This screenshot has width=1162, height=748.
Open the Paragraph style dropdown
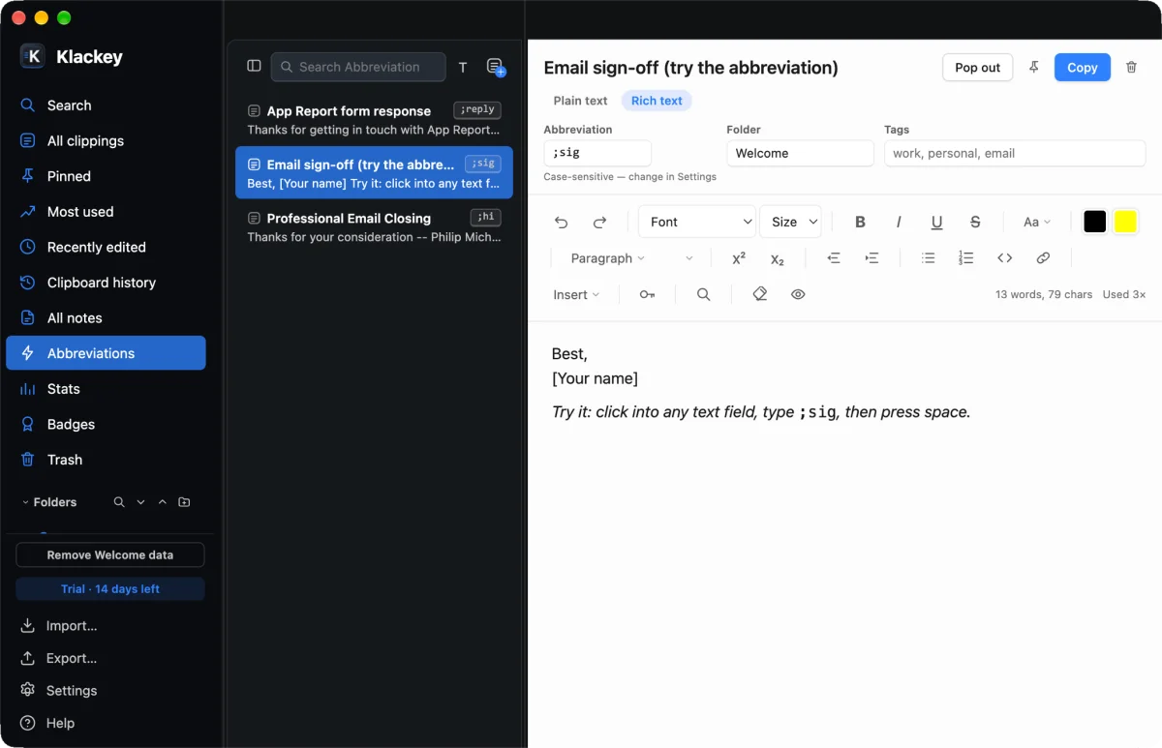(x=607, y=258)
